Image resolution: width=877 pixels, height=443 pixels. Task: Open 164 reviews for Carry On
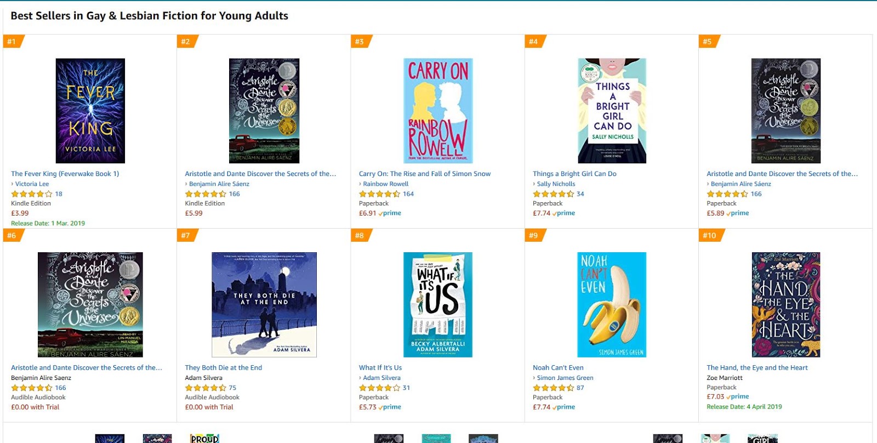(x=408, y=194)
